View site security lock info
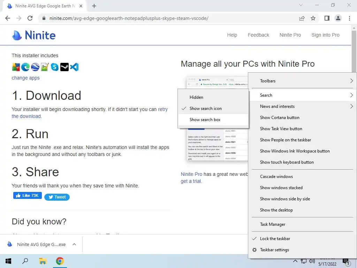The width and height of the screenshot is (357, 268). tap(44, 18)
